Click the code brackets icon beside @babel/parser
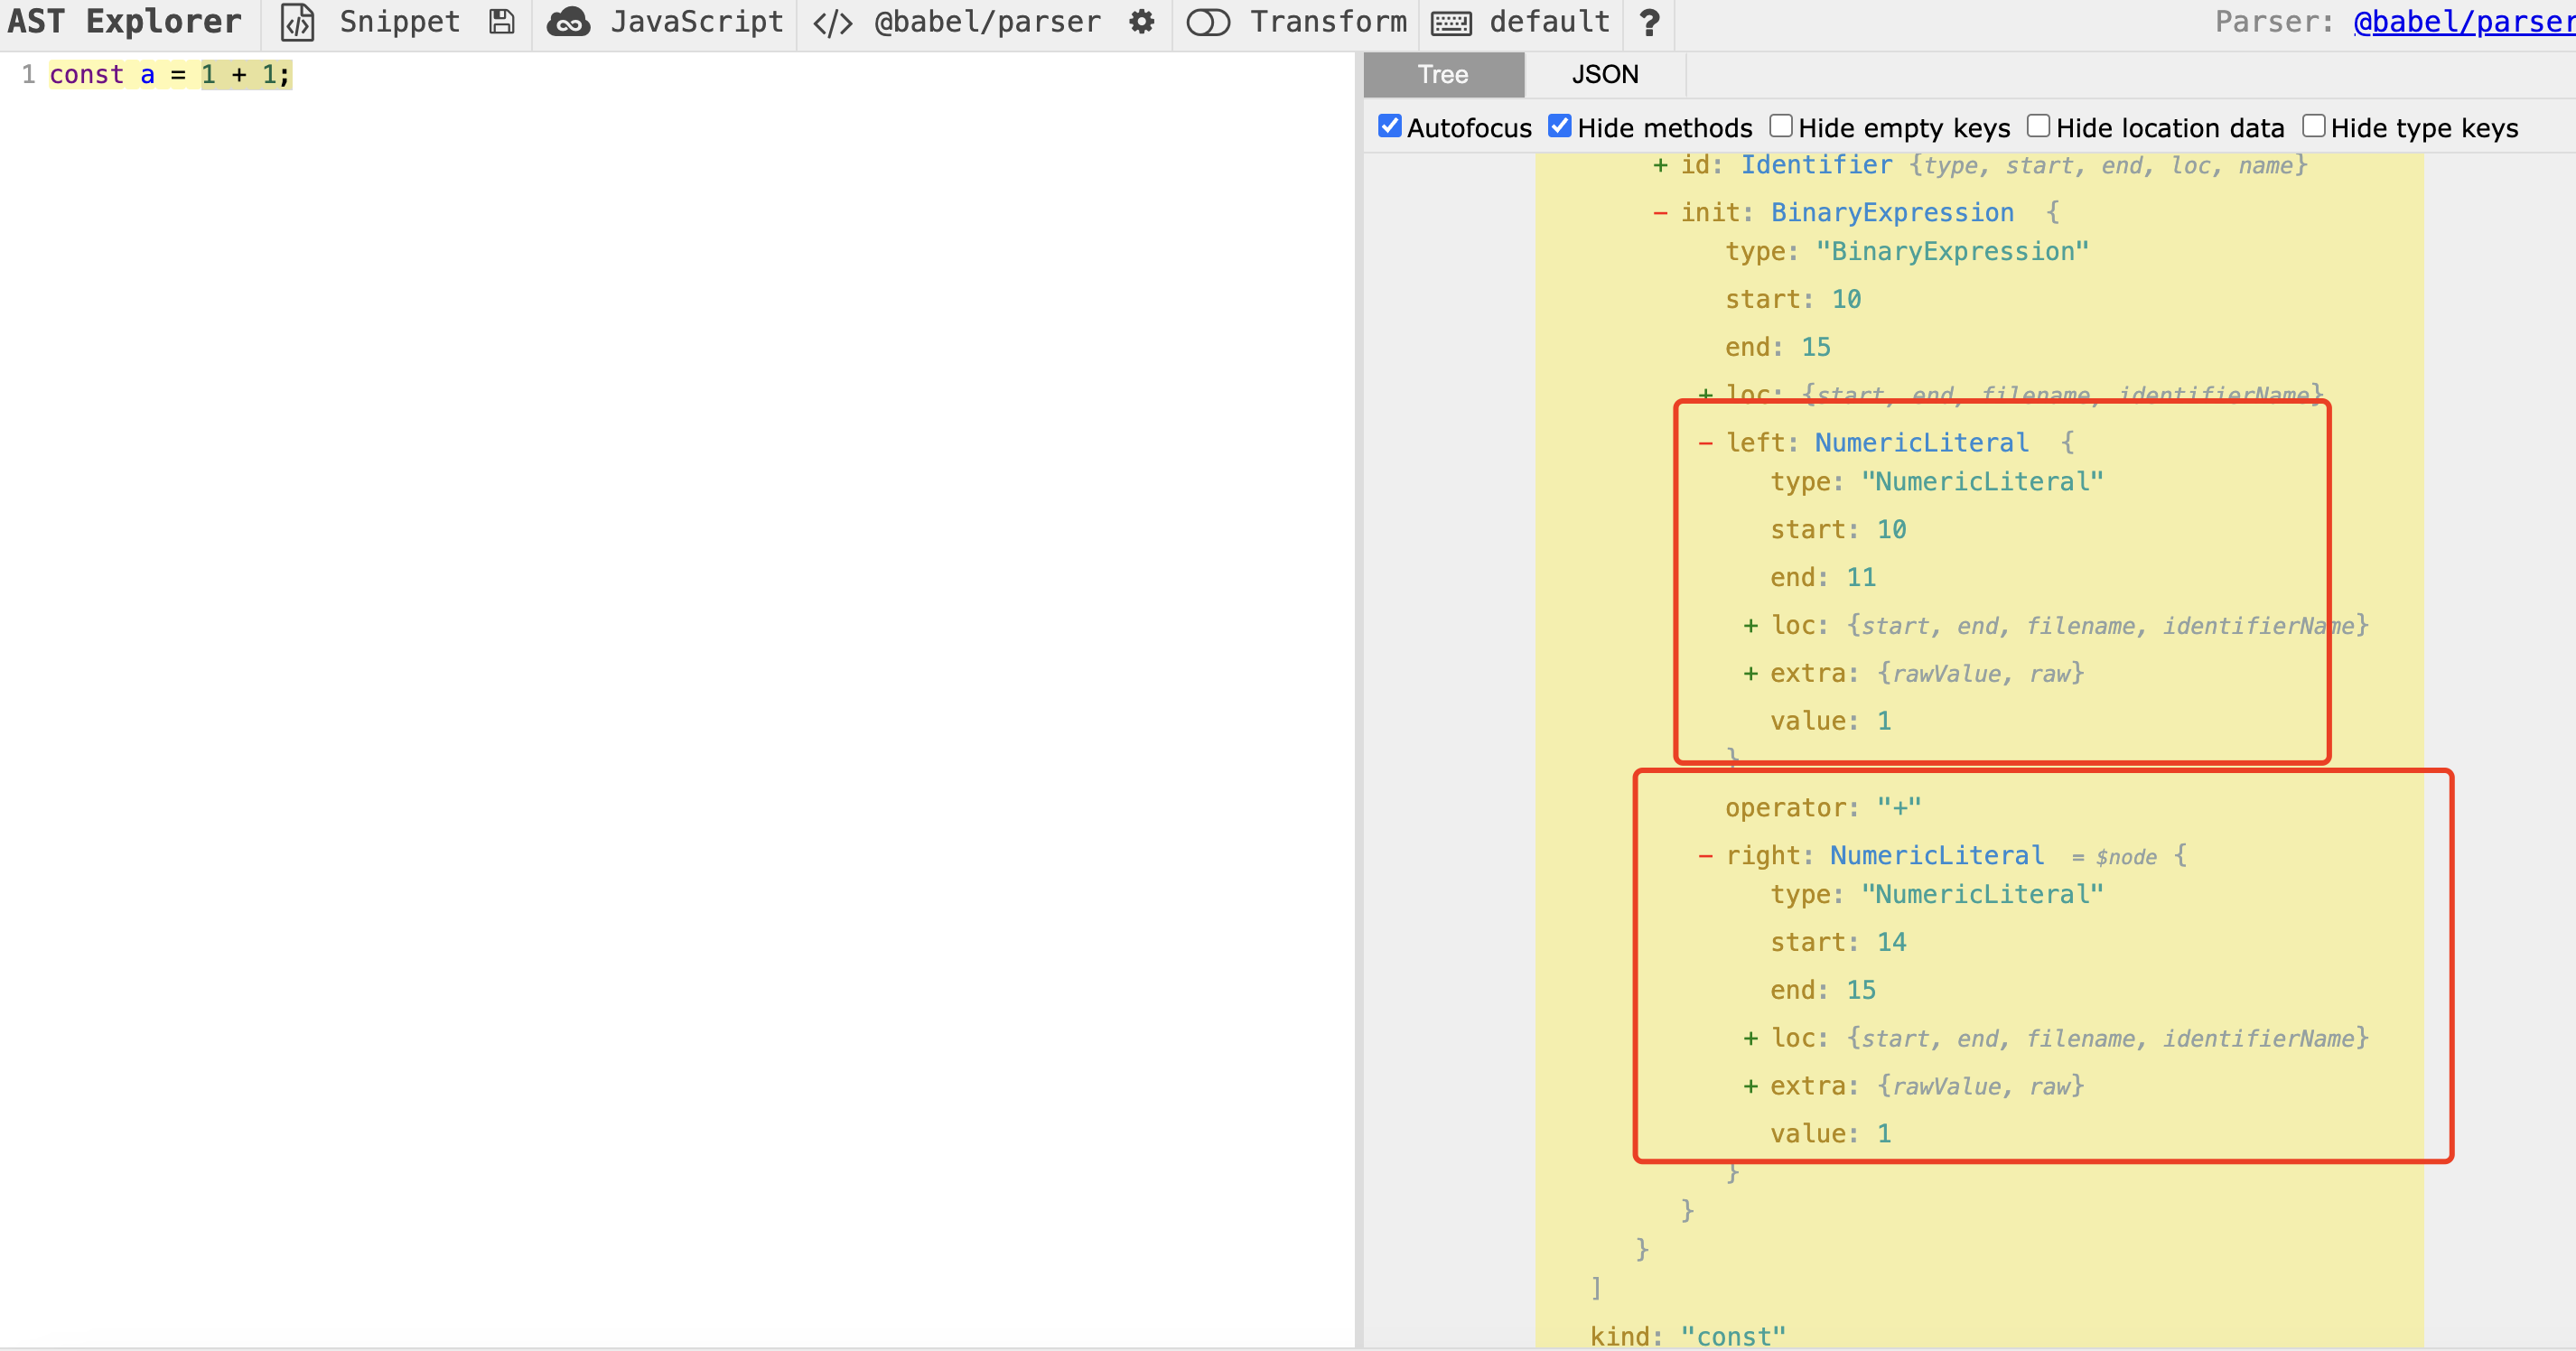The height and width of the screenshot is (1351, 2576). 832,22
